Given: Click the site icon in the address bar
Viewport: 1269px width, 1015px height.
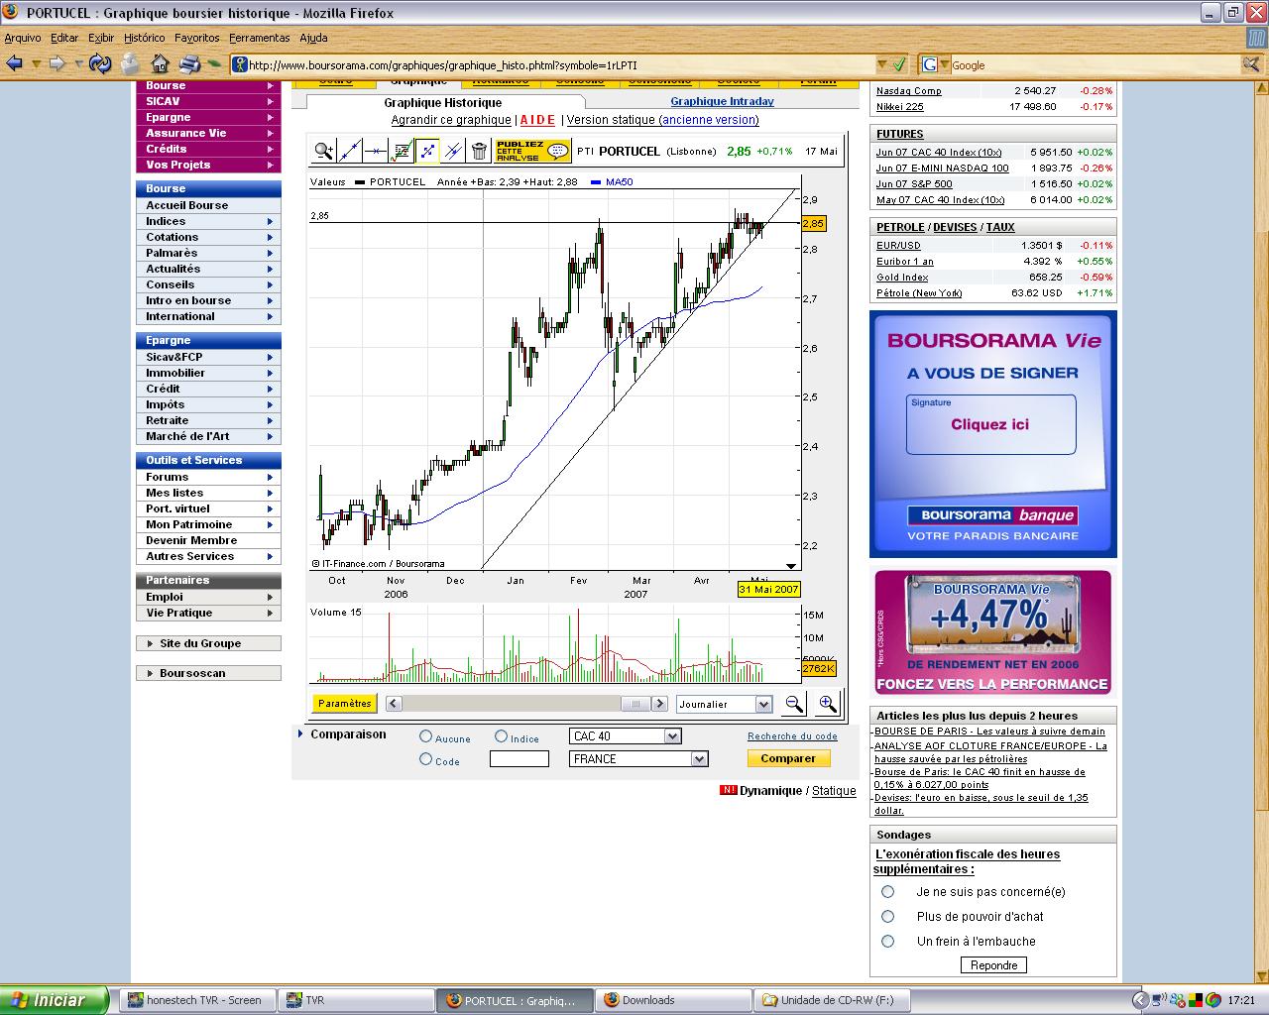Looking at the screenshot, I should click(x=239, y=65).
